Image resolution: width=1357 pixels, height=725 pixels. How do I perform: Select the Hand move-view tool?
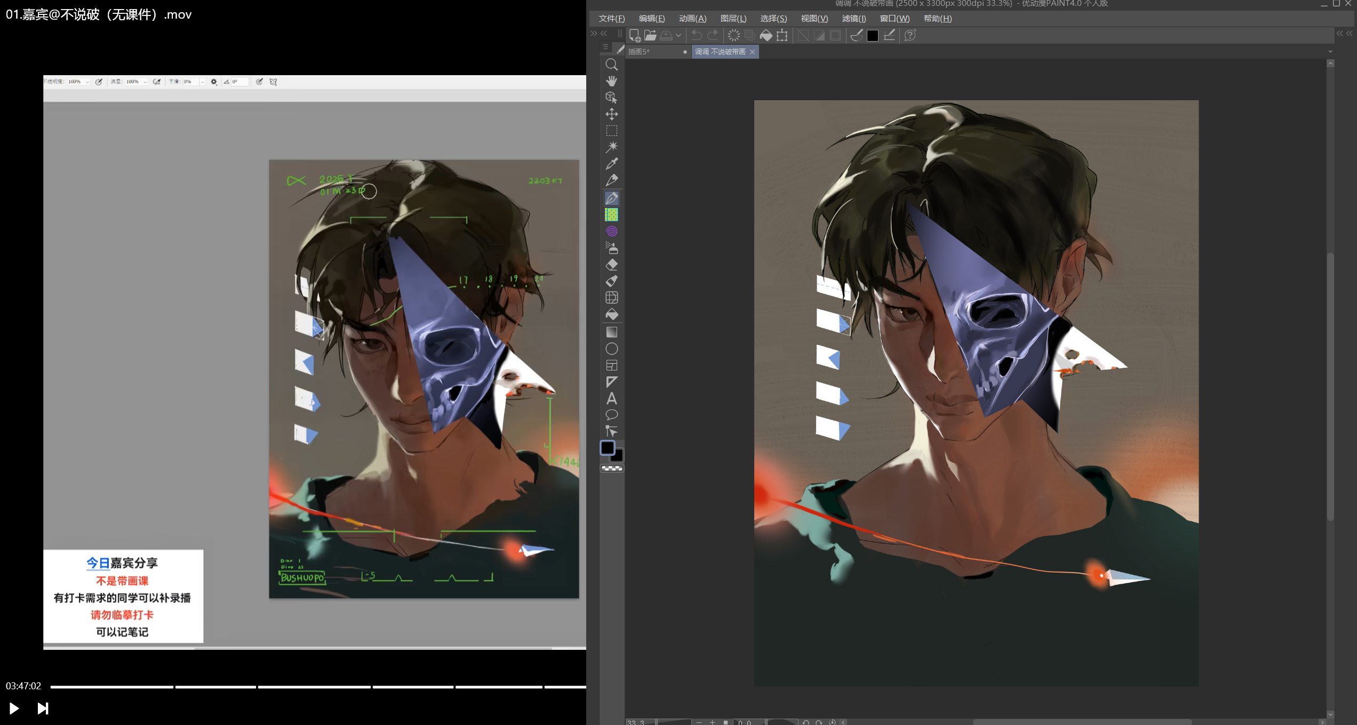pyautogui.click(x=611, y=81)
